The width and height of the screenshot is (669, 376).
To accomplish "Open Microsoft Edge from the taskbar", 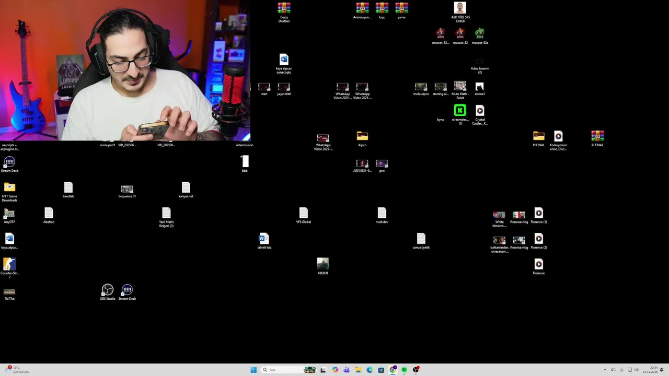I will (370, 370).
